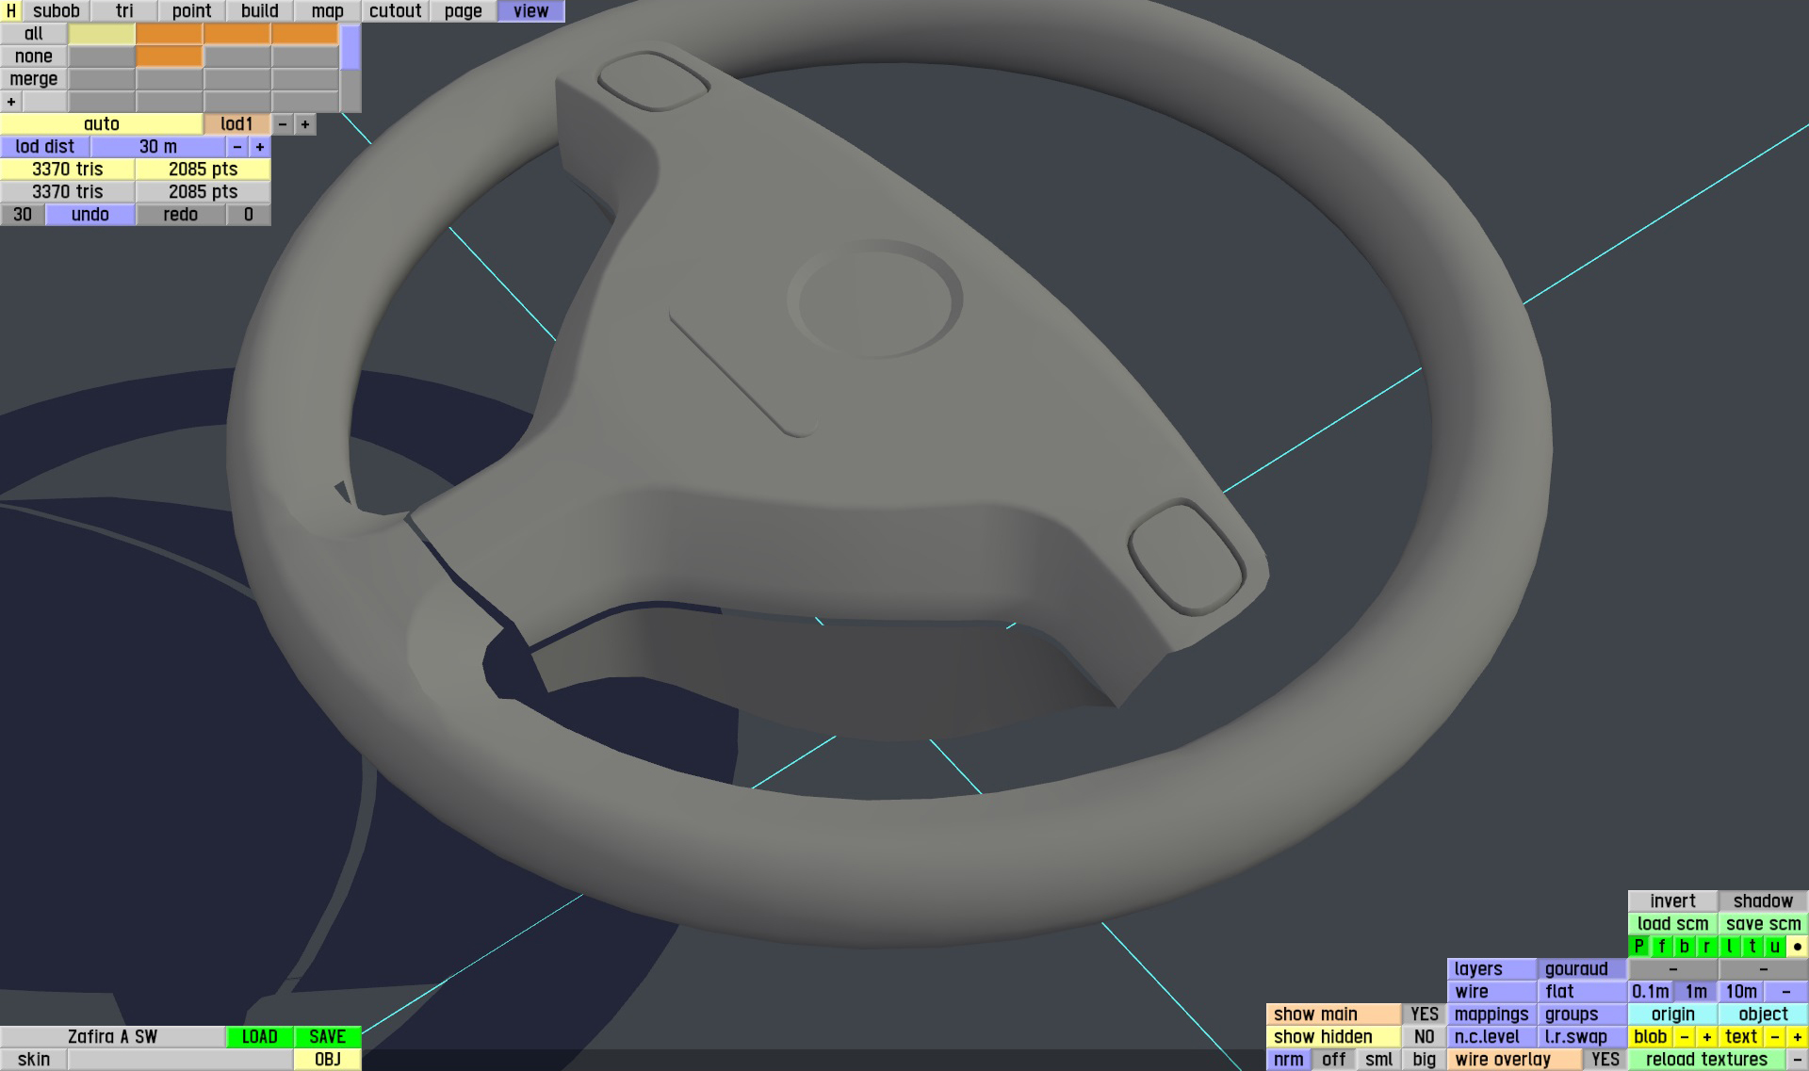The height and width of the screenshot is (1071, 1809).
Task: Click the undo button
Action: [90, 215]
